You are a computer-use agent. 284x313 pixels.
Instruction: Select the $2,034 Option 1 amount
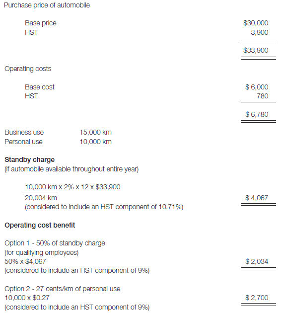point(257,261)
